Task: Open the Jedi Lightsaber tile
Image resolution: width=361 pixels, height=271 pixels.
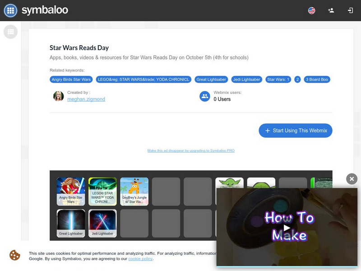Action: 102,223
